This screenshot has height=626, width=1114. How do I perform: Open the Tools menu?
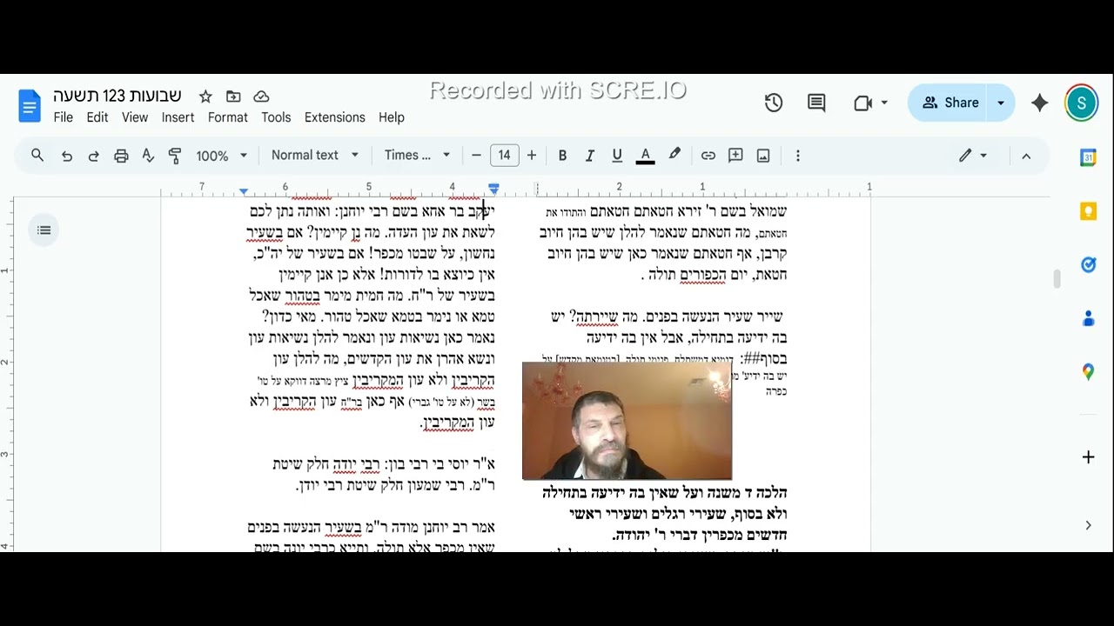276,117
